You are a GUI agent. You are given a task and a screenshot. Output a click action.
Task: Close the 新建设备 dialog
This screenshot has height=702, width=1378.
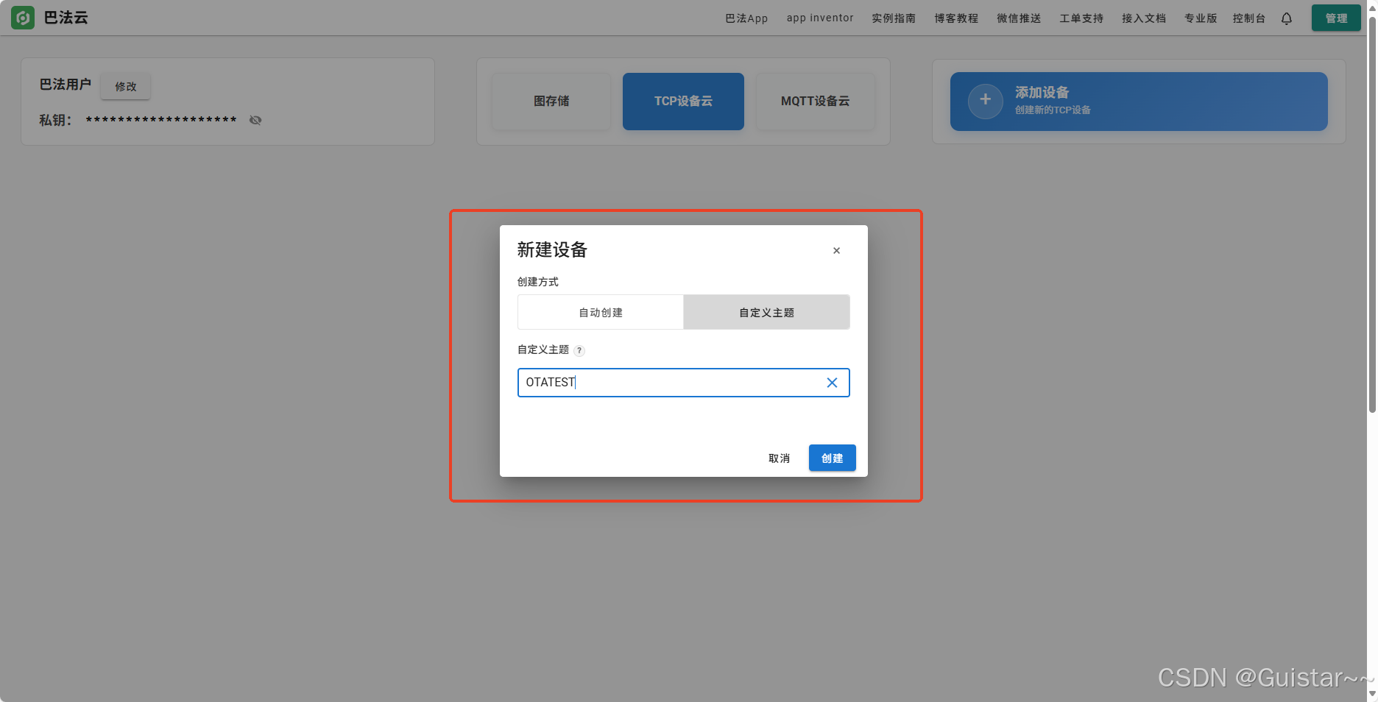tap(836, 250)
